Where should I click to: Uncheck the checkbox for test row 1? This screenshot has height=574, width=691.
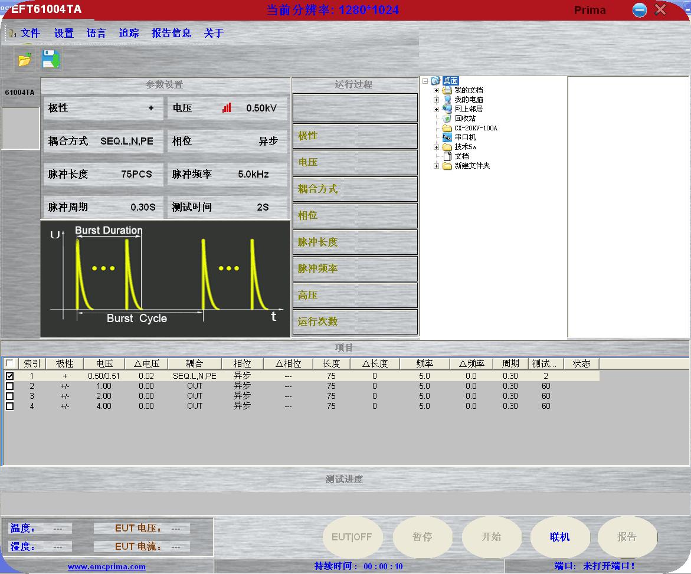(9, 376)
